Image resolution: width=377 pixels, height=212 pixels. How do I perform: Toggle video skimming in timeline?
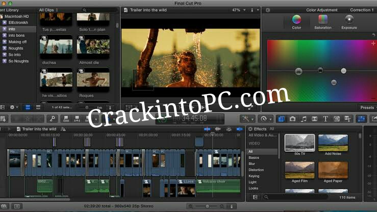point(207,129)
